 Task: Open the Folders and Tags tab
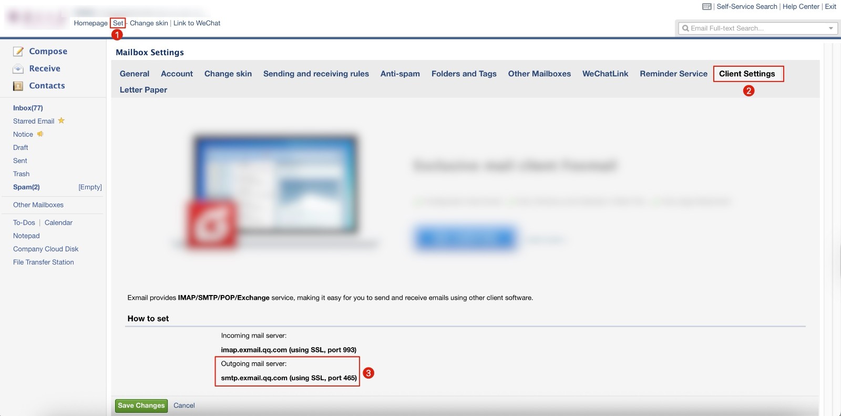[x=464, y=74]
